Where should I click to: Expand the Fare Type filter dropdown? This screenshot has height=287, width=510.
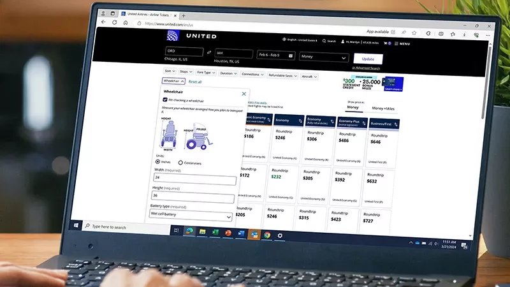pyautogui.click(x=206, y=73)
